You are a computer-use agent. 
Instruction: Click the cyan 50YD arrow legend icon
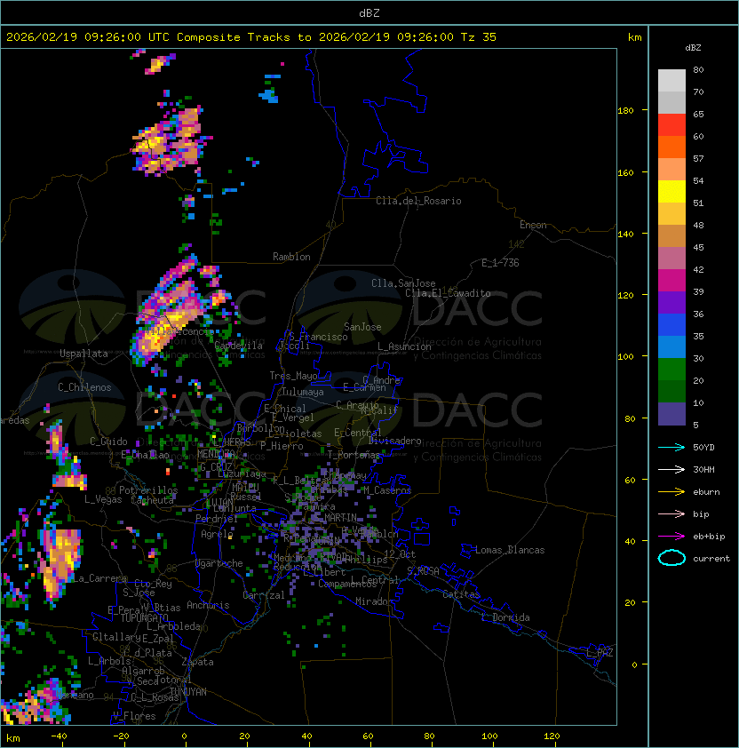[671, 447]
